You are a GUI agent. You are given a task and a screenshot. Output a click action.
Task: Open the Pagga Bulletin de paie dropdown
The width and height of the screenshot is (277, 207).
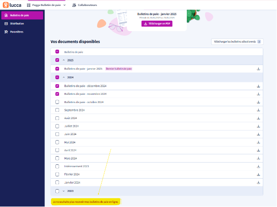[47, 5]
